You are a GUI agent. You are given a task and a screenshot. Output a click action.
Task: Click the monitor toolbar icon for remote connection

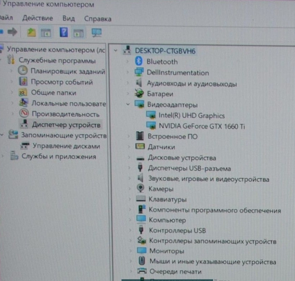point(96,33)
